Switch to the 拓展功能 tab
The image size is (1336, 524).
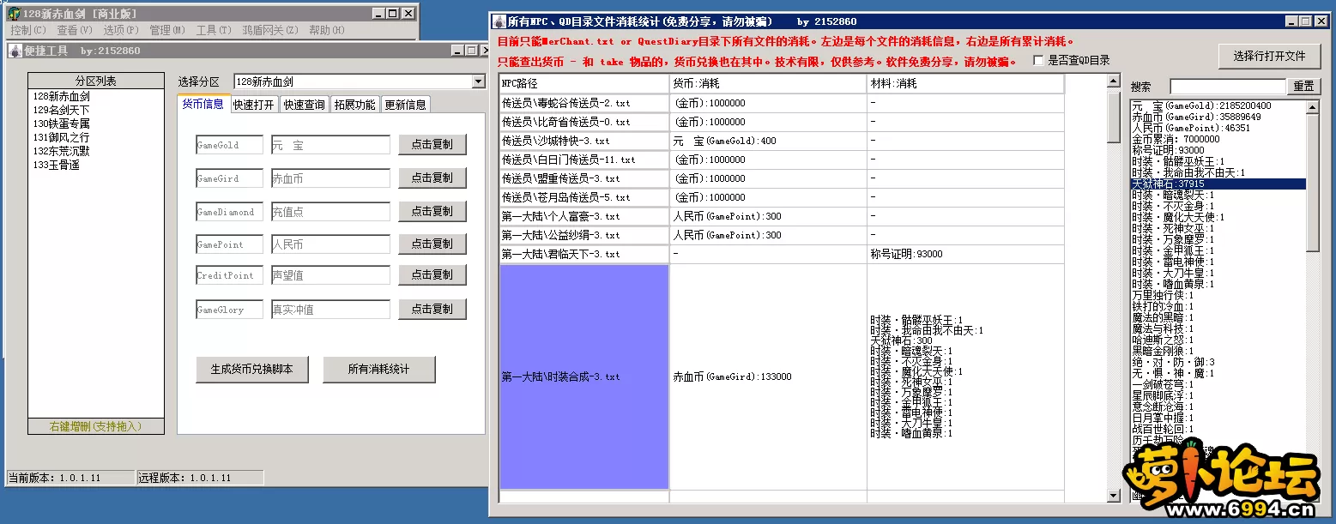click(354, 105)
